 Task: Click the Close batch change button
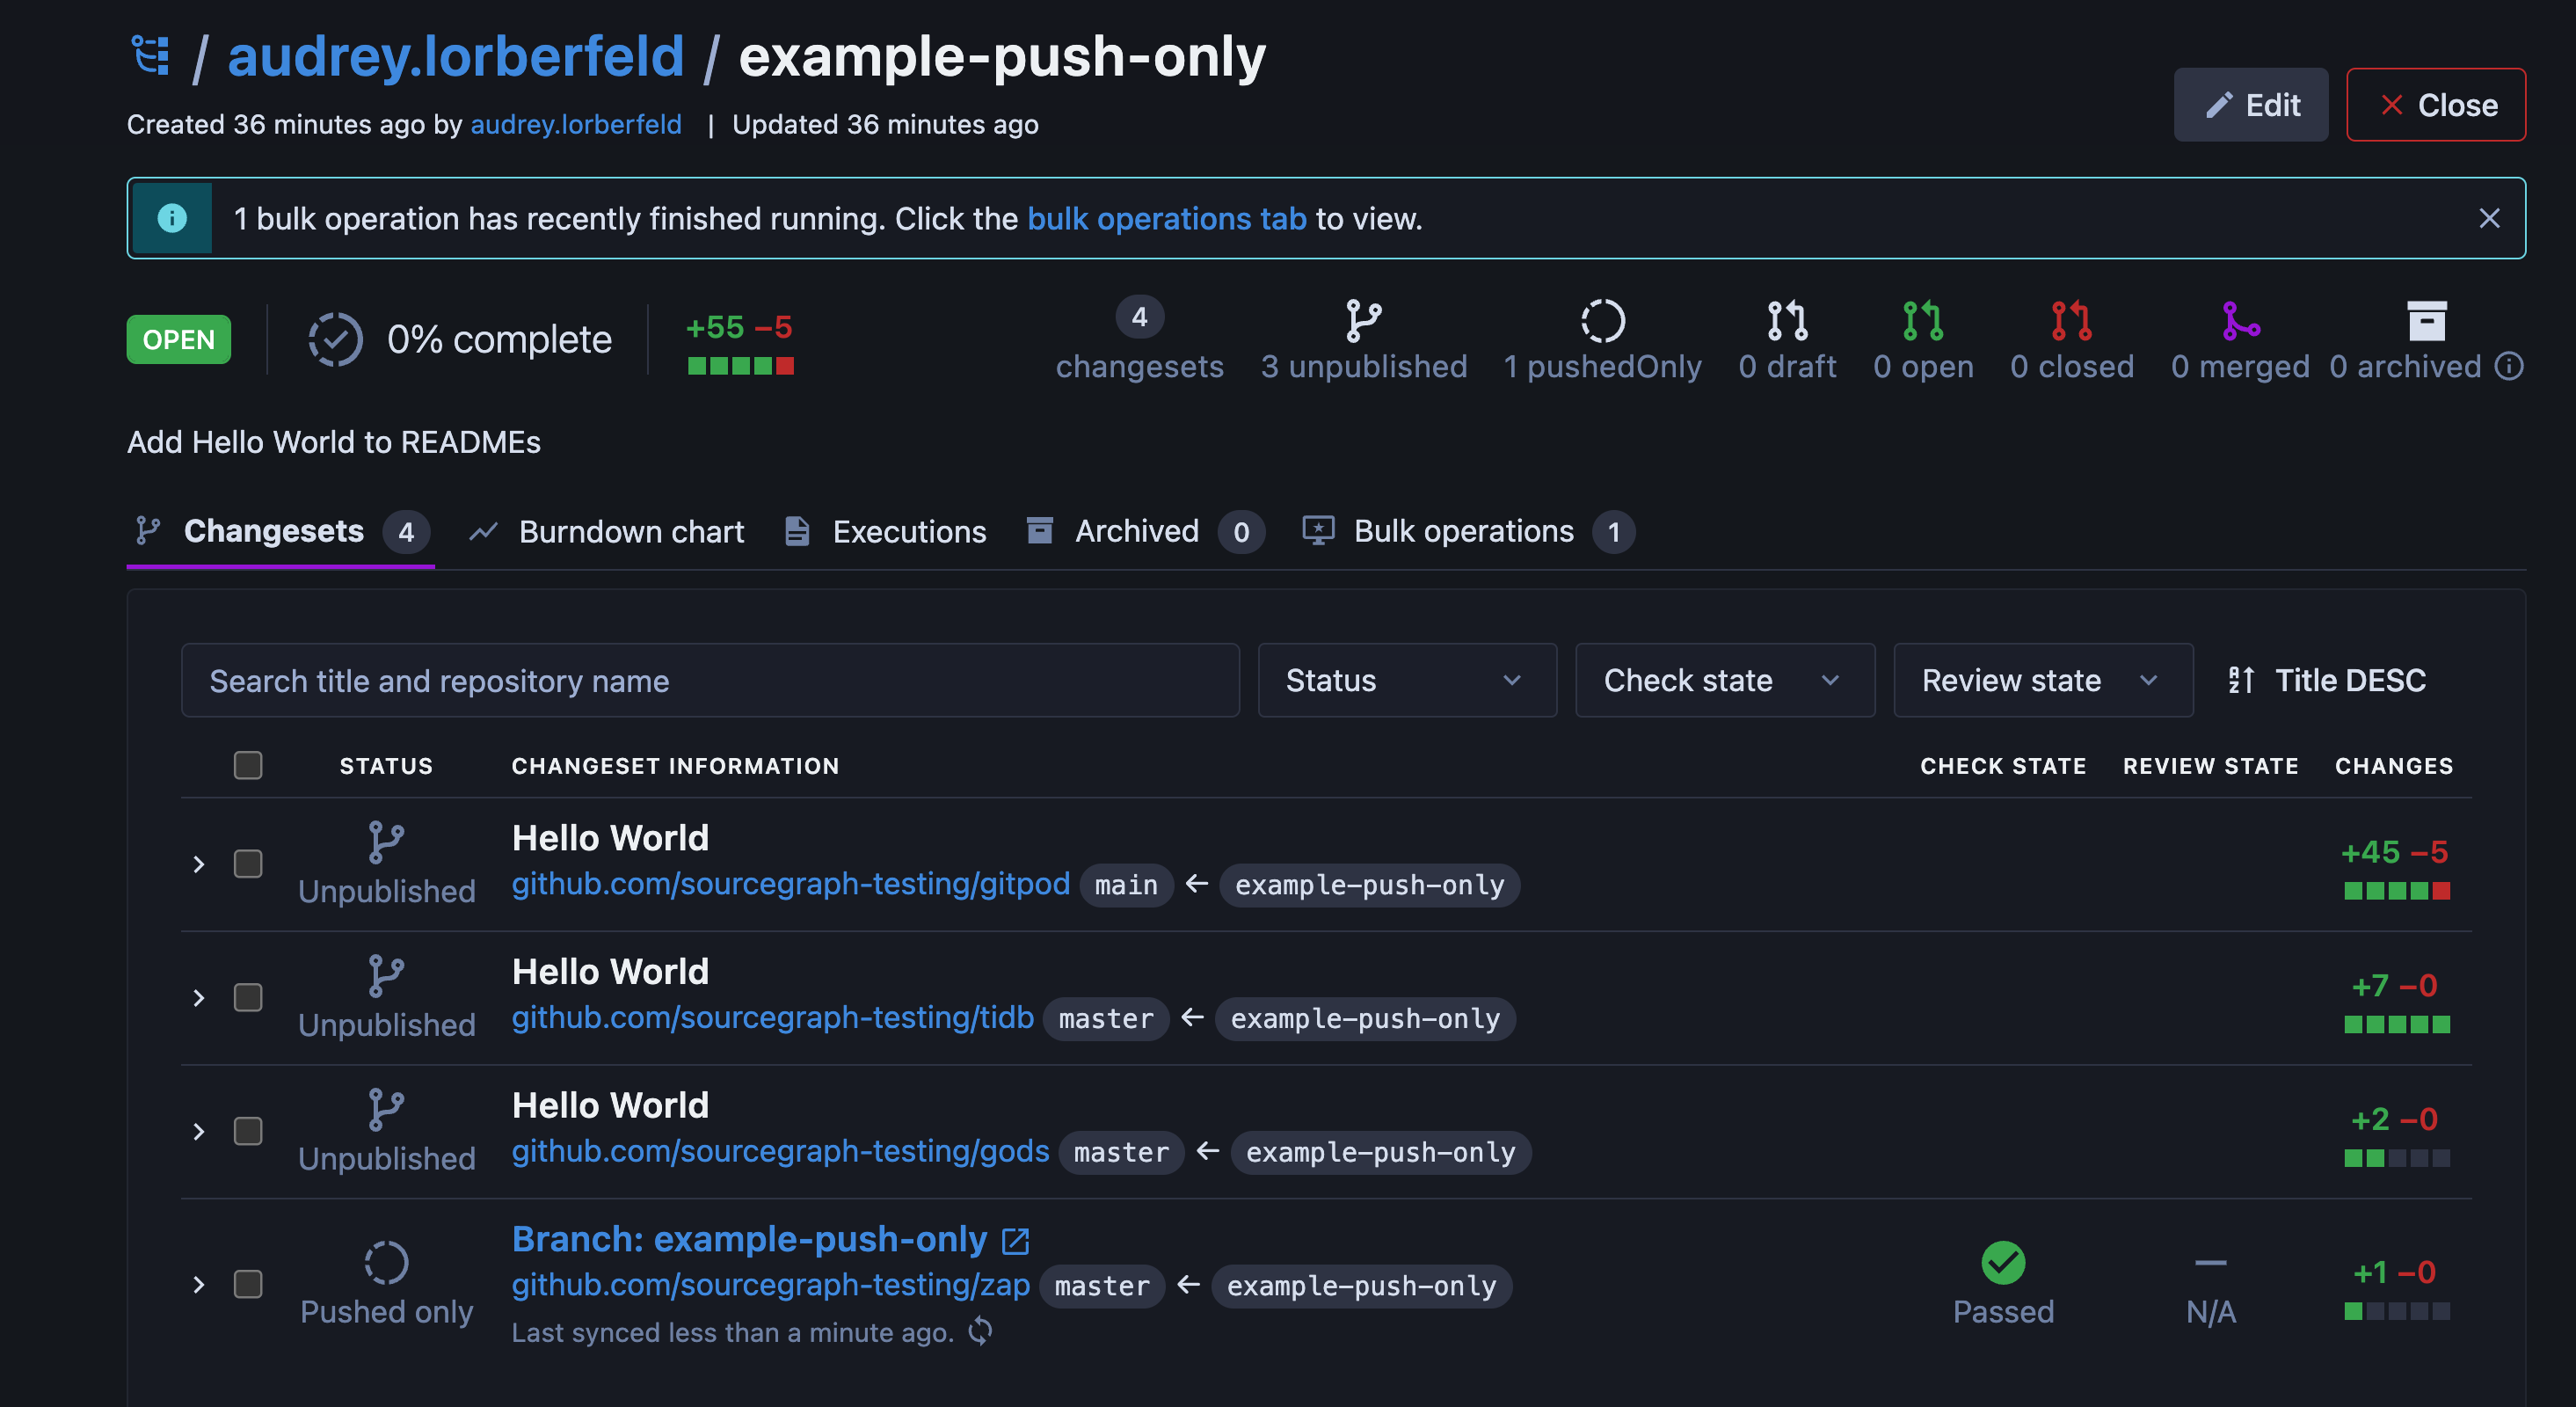pos(2435,104)
